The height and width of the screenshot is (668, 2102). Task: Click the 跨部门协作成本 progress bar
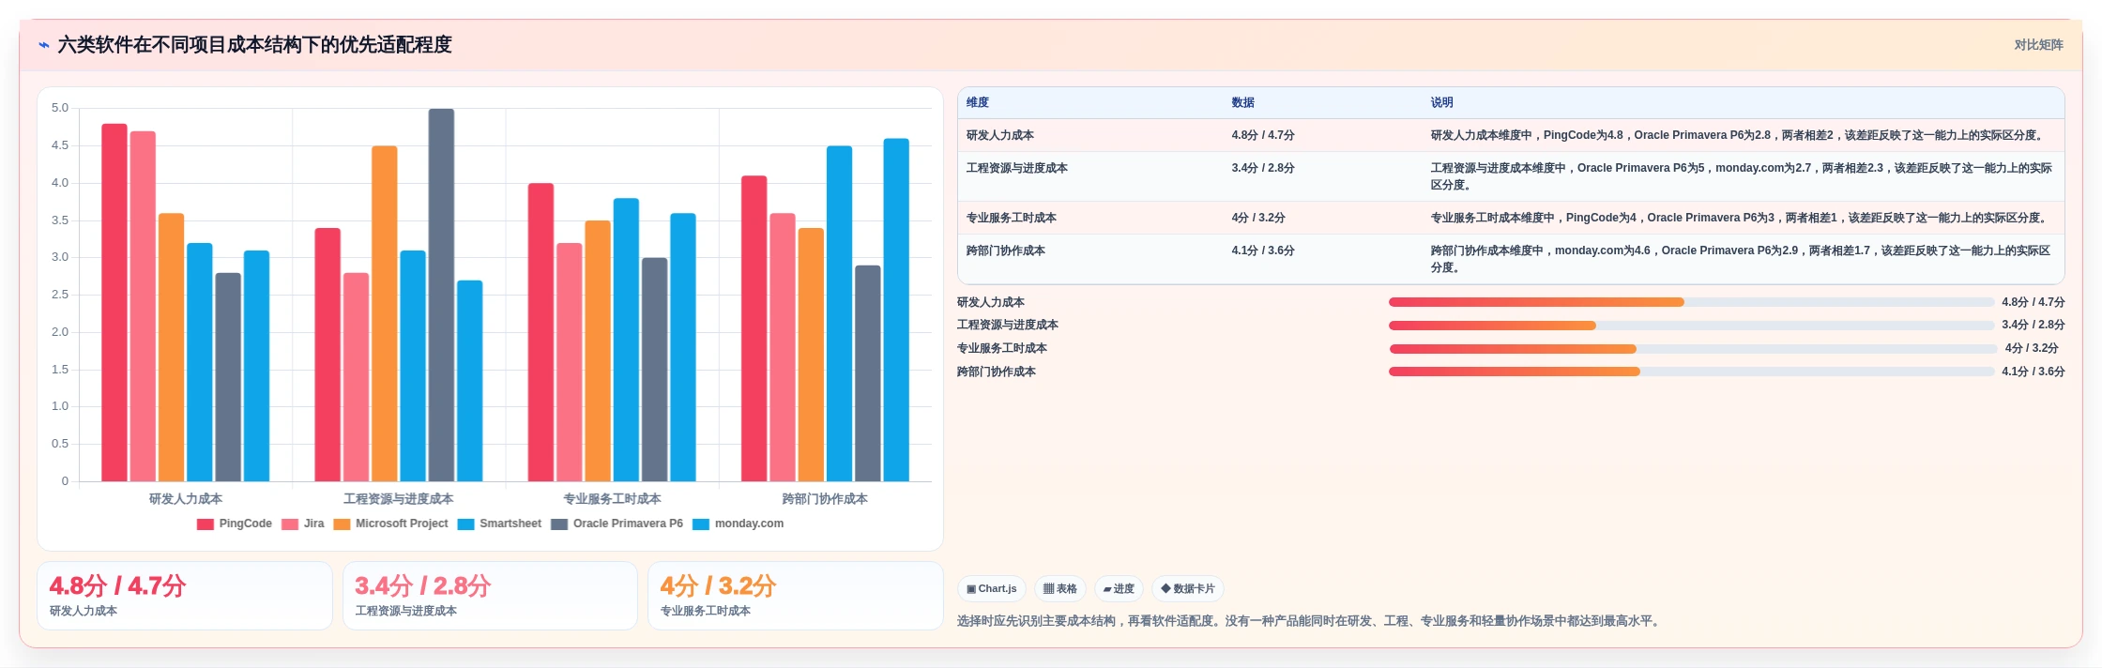1691,372
